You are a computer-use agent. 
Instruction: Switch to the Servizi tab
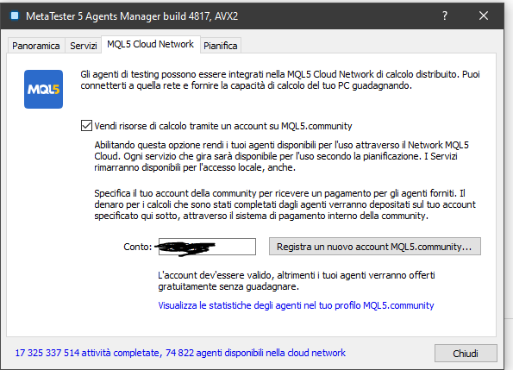tap(84, 46)
